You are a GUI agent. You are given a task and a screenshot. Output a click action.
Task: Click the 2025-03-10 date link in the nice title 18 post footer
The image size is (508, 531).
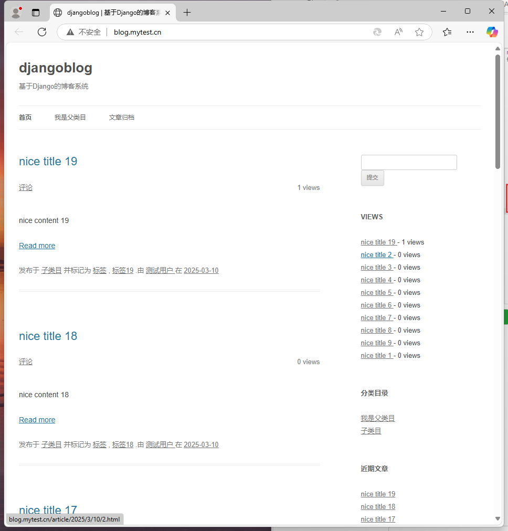pos(201,444)
